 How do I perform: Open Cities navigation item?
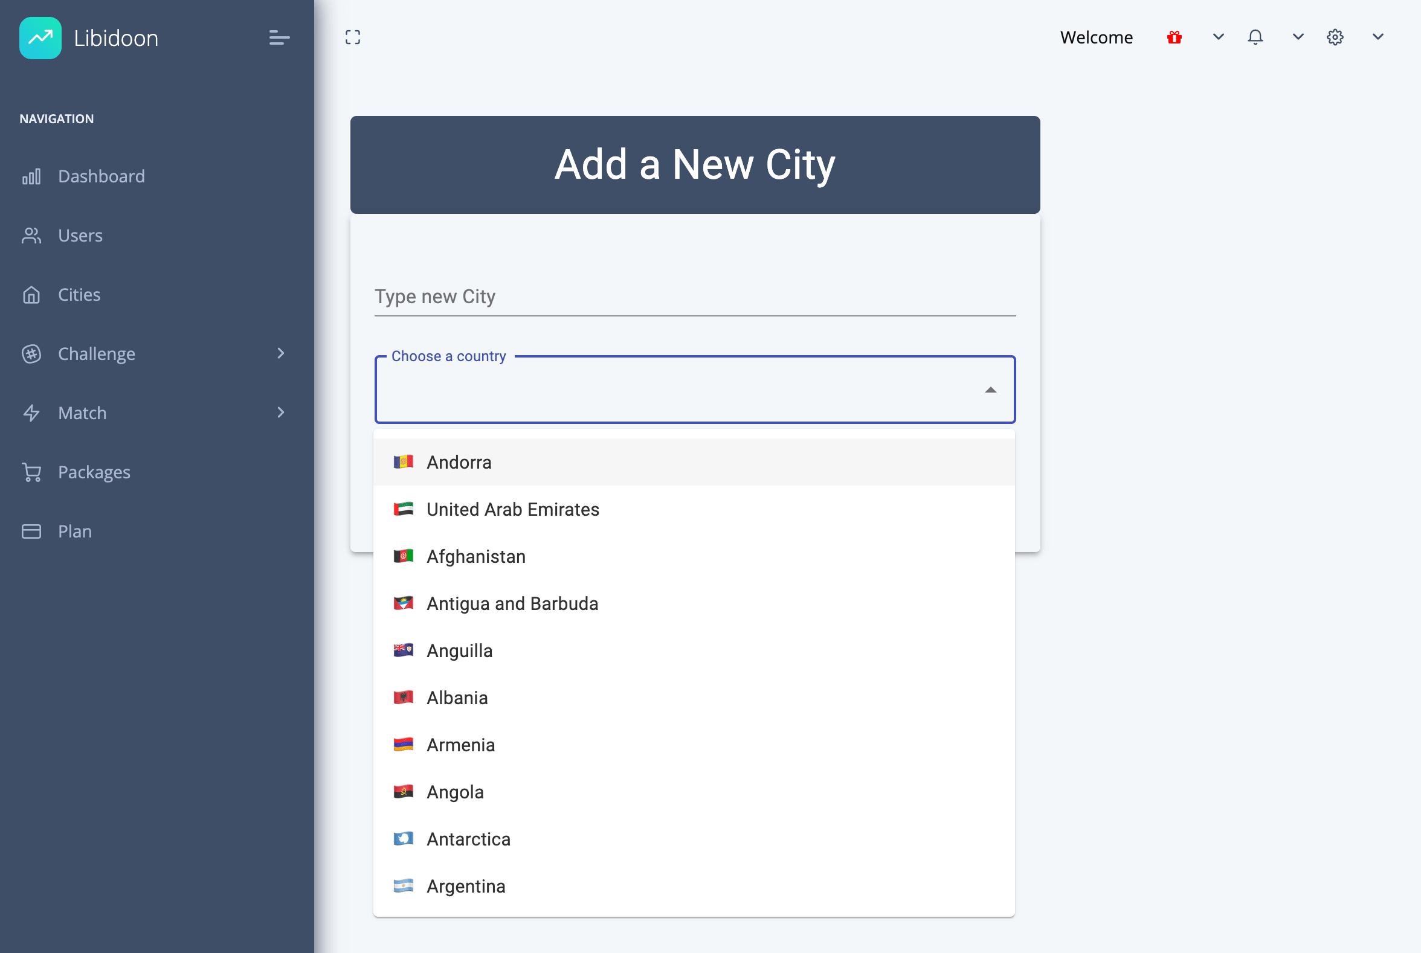(x=79, y=295)
